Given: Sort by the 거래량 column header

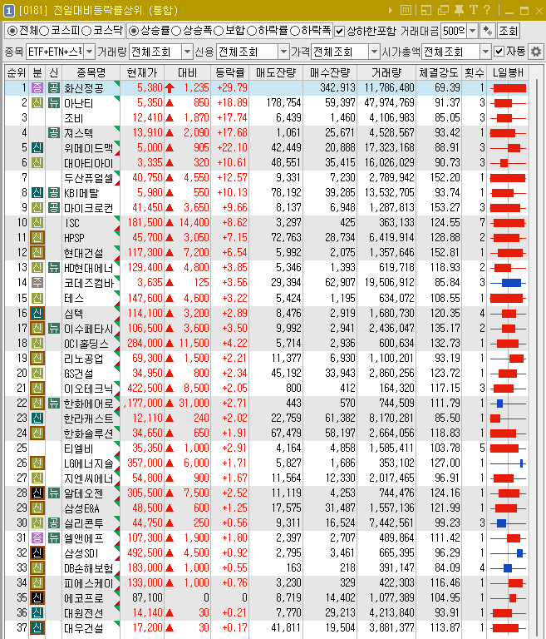Looking at the screenshot, I should 386,73.
